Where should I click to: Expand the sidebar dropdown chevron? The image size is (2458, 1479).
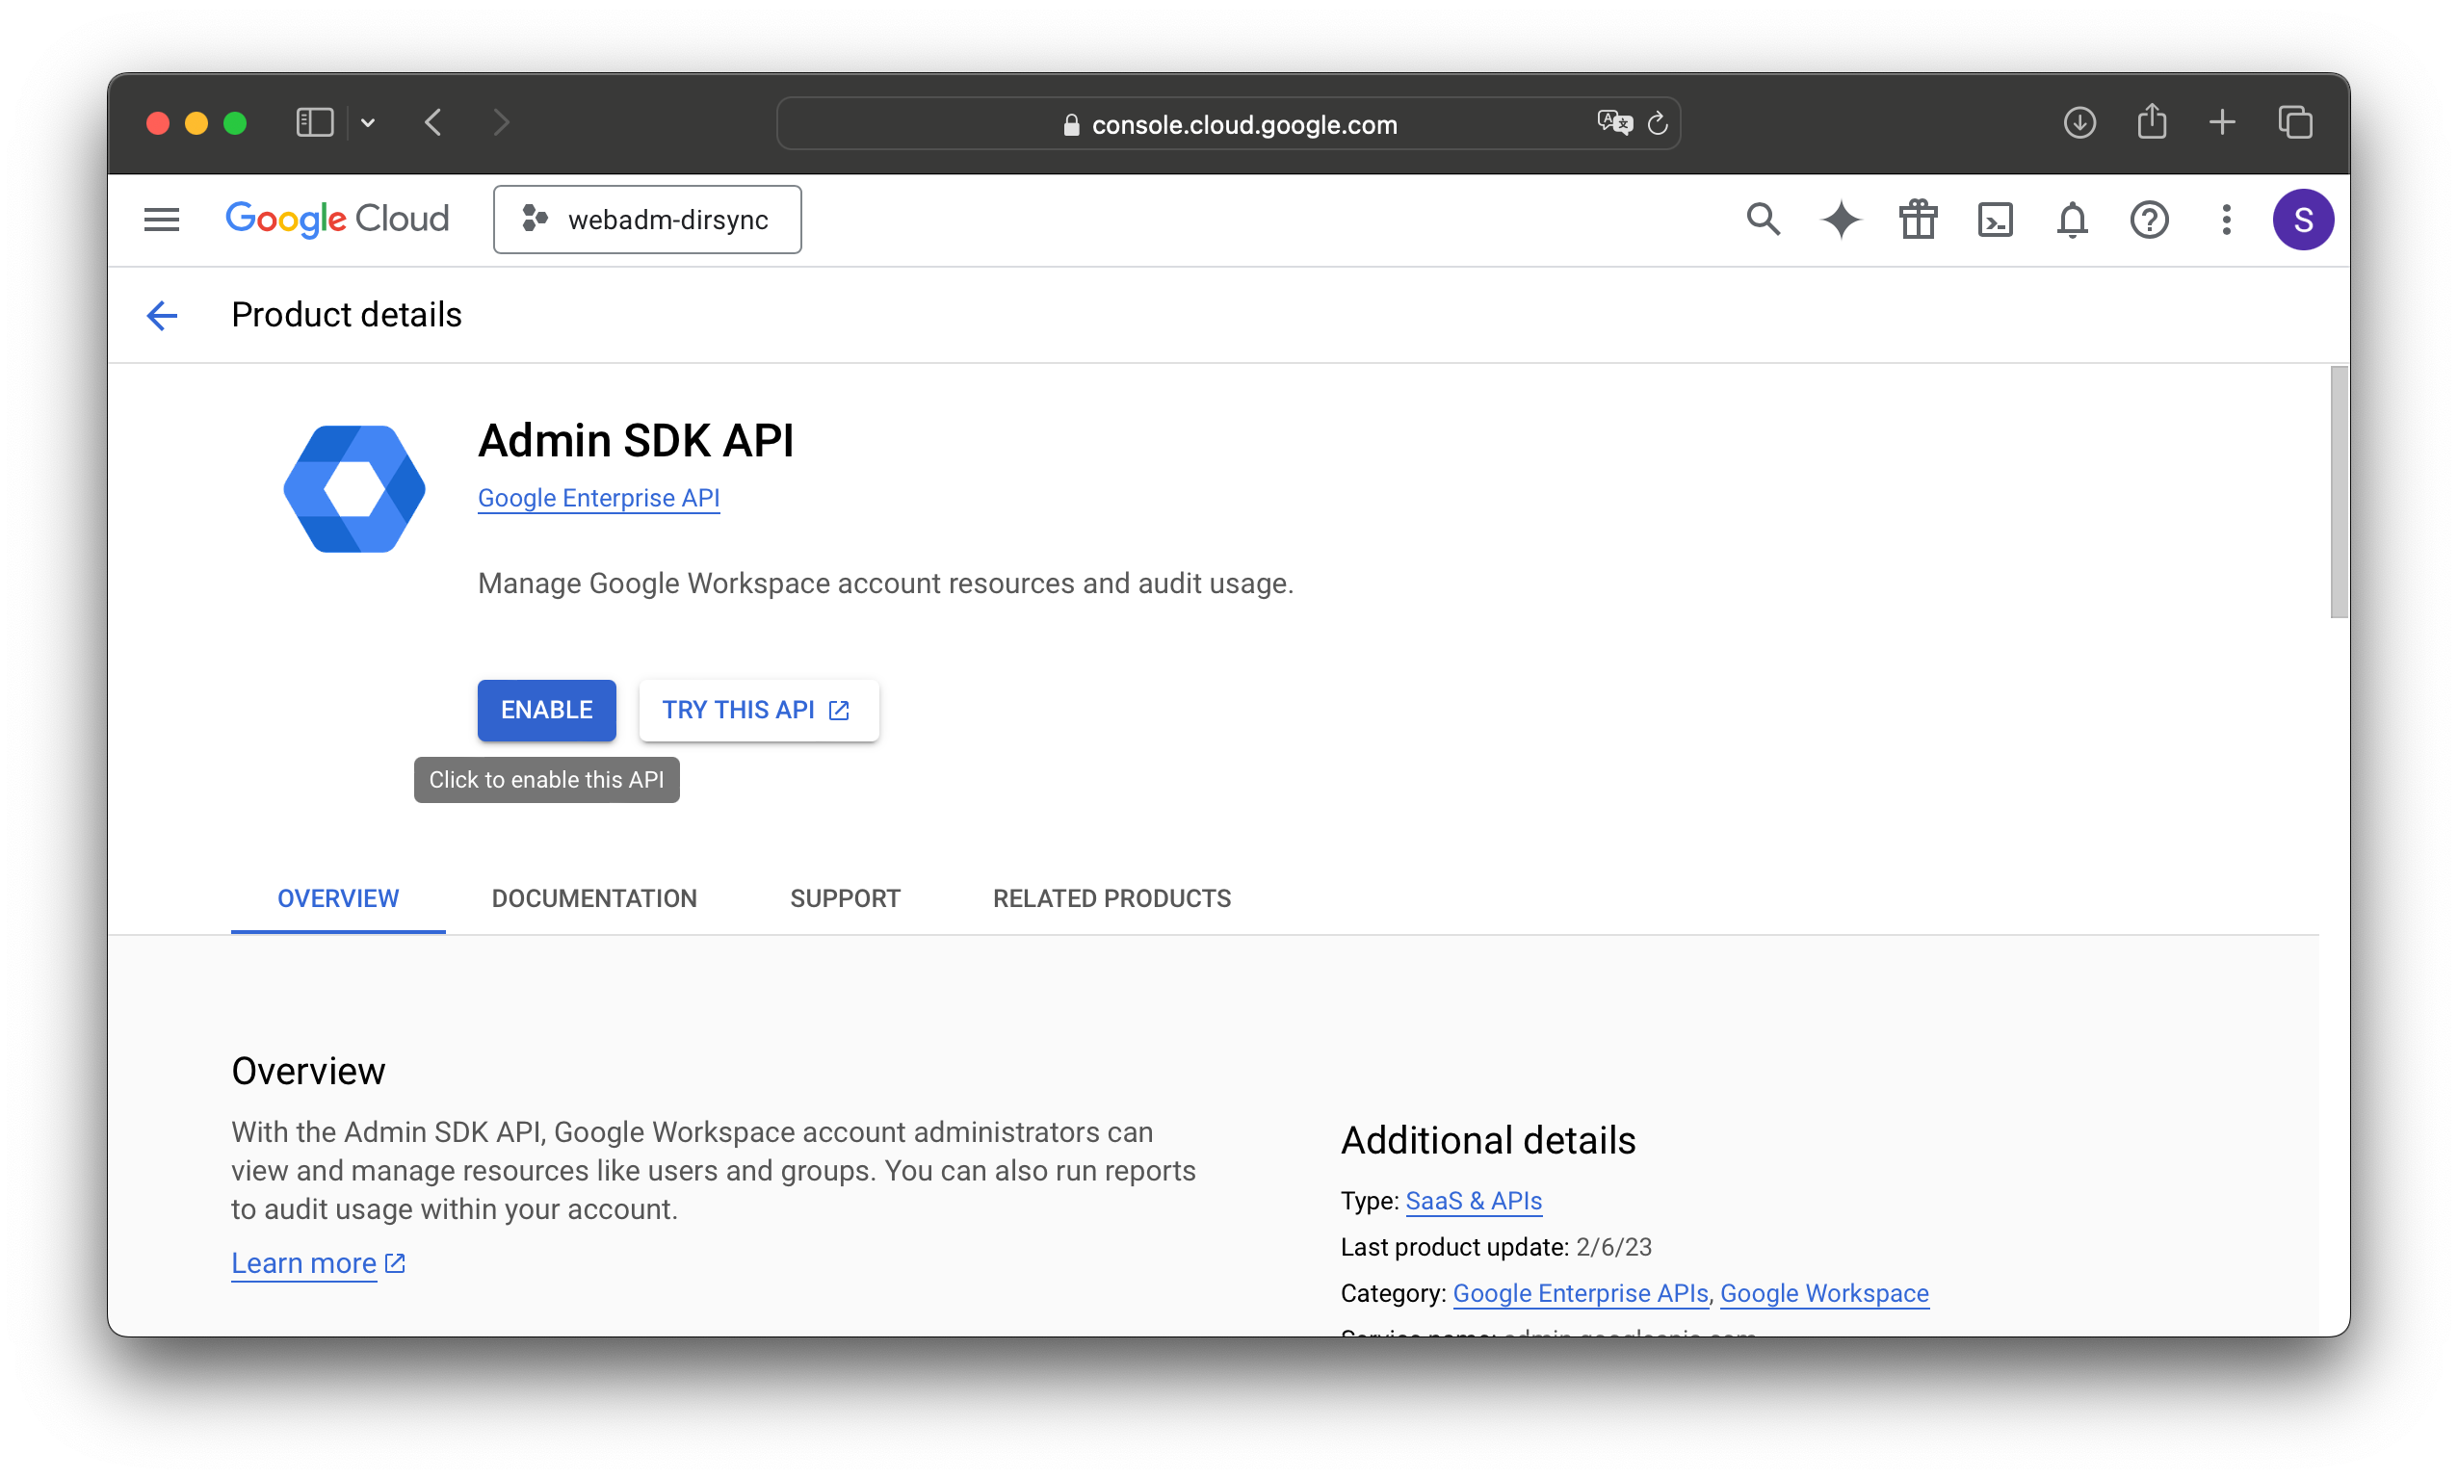[368, 122]
